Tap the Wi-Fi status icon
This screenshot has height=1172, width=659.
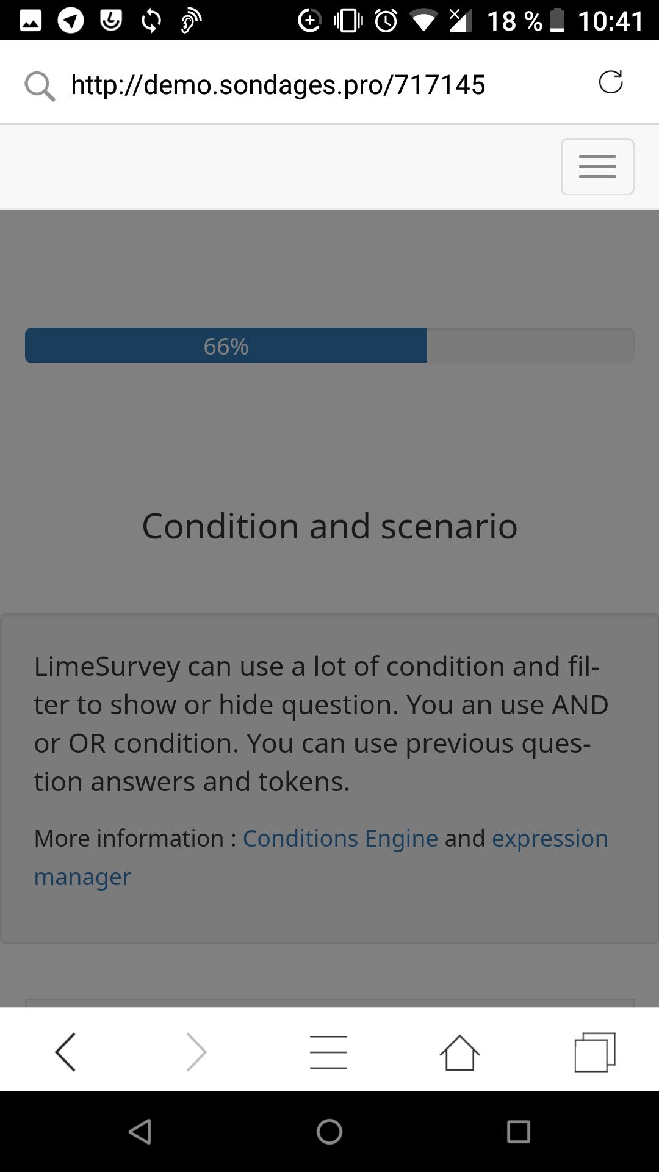[423, 21]
